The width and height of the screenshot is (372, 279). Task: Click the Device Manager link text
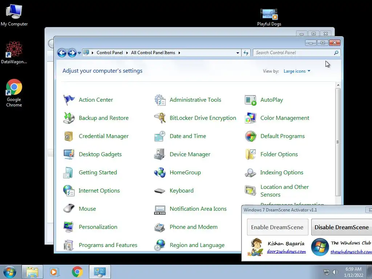[190, 154]
